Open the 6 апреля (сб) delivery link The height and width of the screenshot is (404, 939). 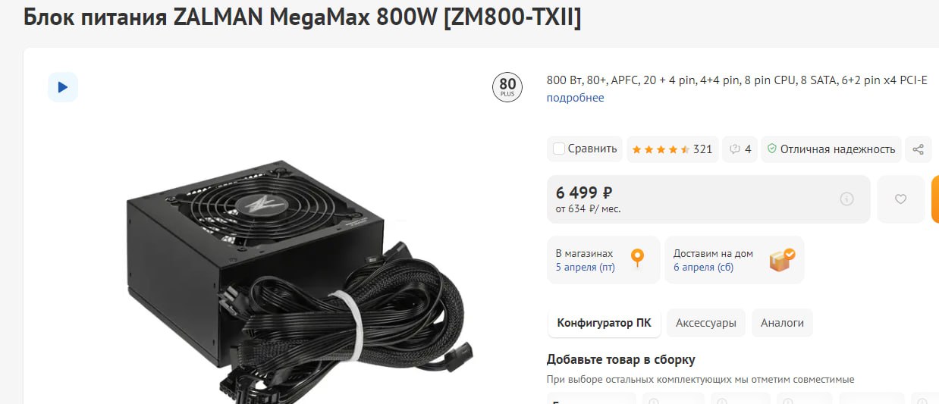[703, 268]
